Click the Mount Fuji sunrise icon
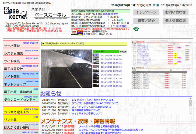196x134 pixels. (x=73, y=33)
